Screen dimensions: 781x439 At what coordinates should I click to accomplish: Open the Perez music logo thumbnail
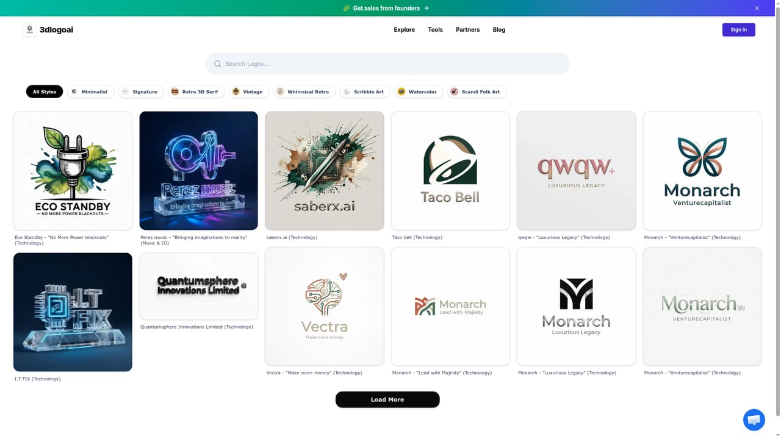(199, 171)
